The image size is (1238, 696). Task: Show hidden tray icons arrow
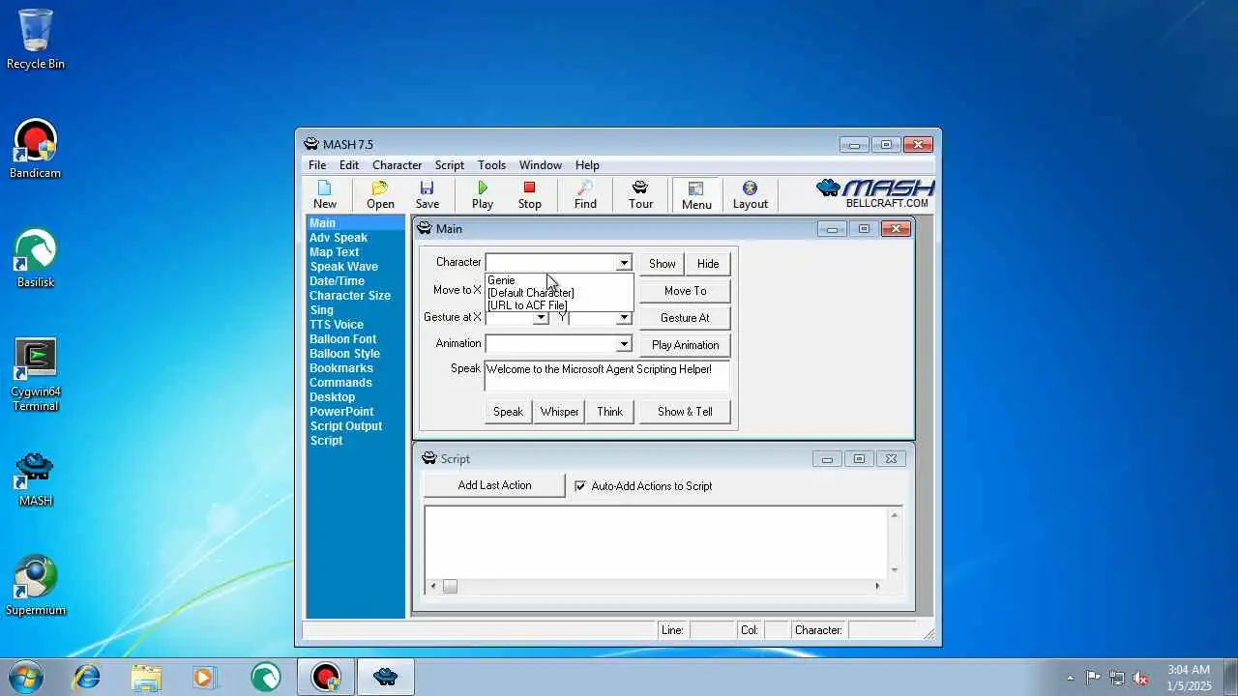coord(1070,678)
